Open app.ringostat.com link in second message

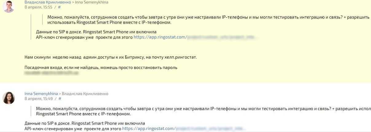point(184,129)
